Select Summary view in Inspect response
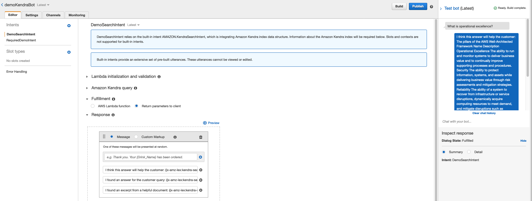This screenshot has height=201, width=532. [x=443, y=152]
